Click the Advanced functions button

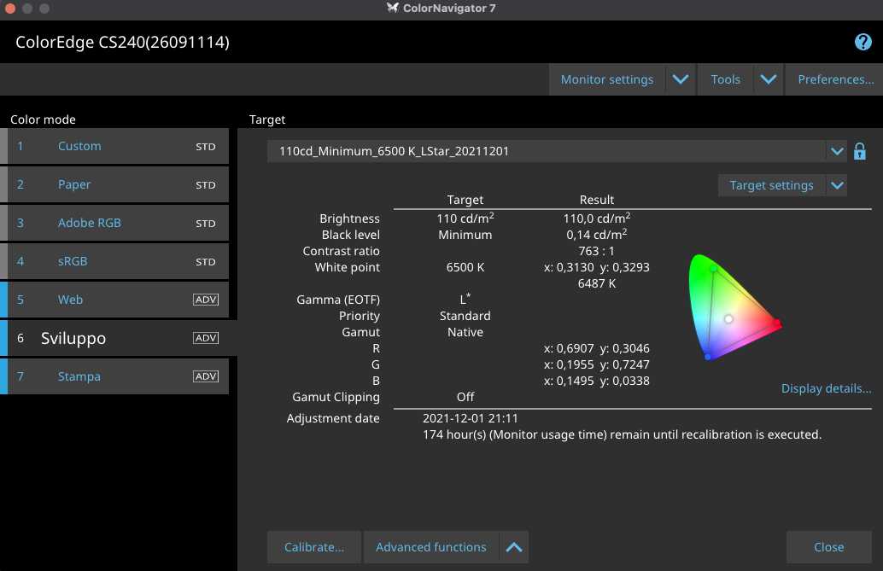coord(430,547)
